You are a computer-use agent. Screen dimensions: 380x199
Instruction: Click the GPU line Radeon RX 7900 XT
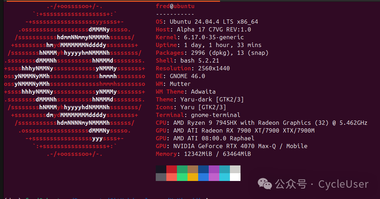coord(235,130)
